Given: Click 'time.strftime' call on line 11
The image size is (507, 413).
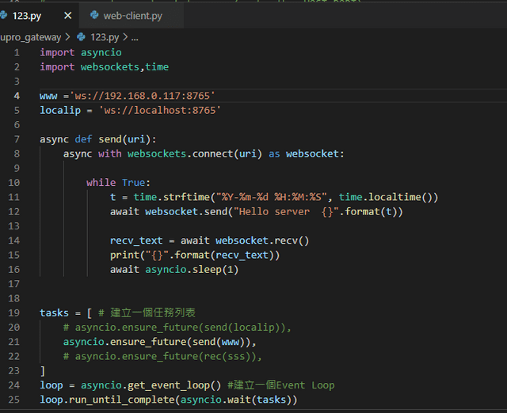Looking at the screenshot, I should click(172, 197).
